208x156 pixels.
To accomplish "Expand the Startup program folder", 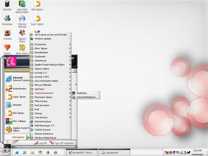I will [51, 113].
